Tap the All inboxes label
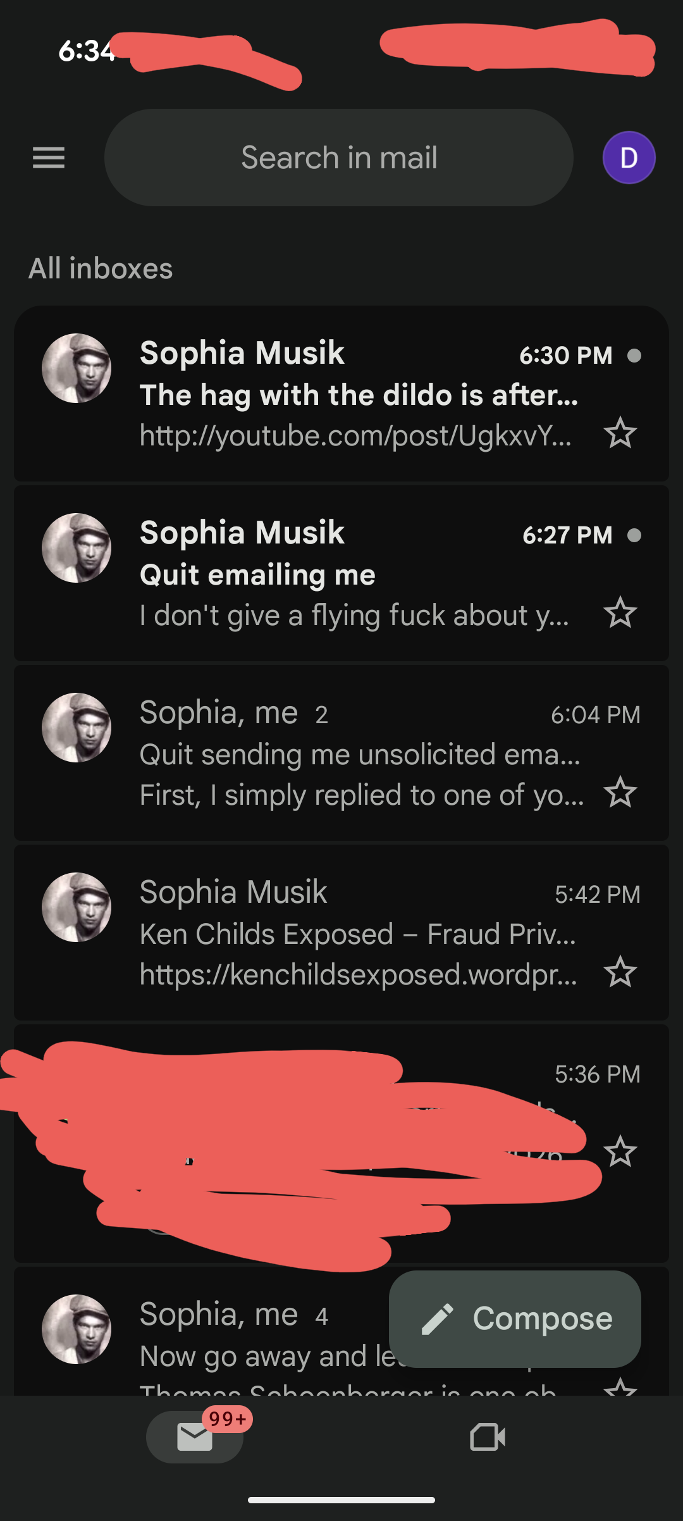The width and height of the screenshot is (683, 1521). [101, 268]
